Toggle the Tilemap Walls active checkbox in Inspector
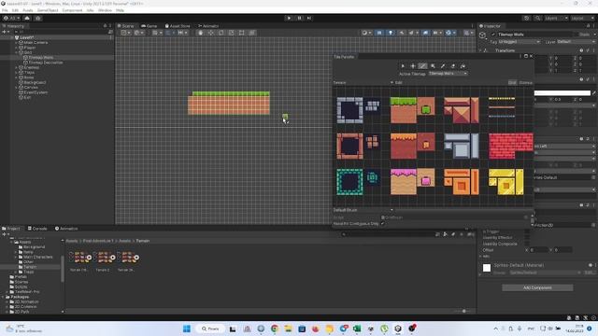Viewport: 598px width, 336px height. (493, 35)
